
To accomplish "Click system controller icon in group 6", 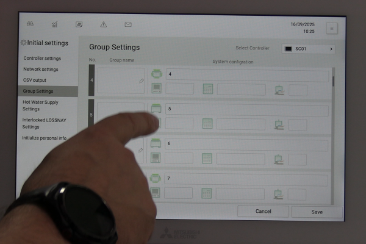I will pyautogui.click(x=207, y=159).
